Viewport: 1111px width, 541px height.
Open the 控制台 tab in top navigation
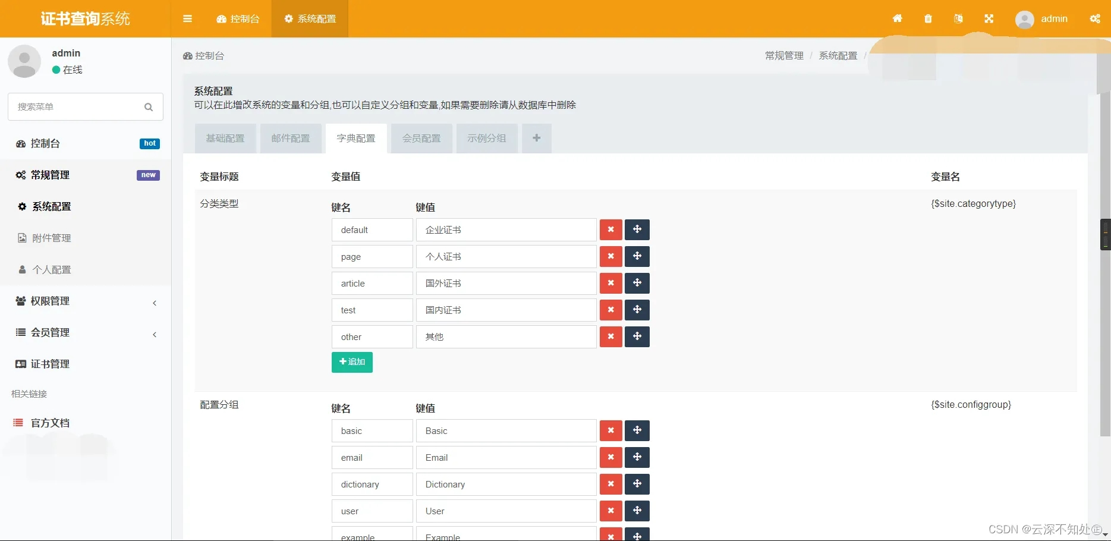pos(238,18)
